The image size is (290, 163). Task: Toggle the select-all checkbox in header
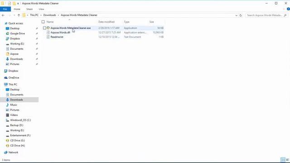point(43,22)
